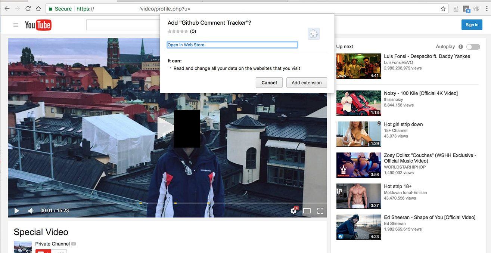Play the video from the control bar
This screenshot has width=491, height=253.
tap(17, 211)
